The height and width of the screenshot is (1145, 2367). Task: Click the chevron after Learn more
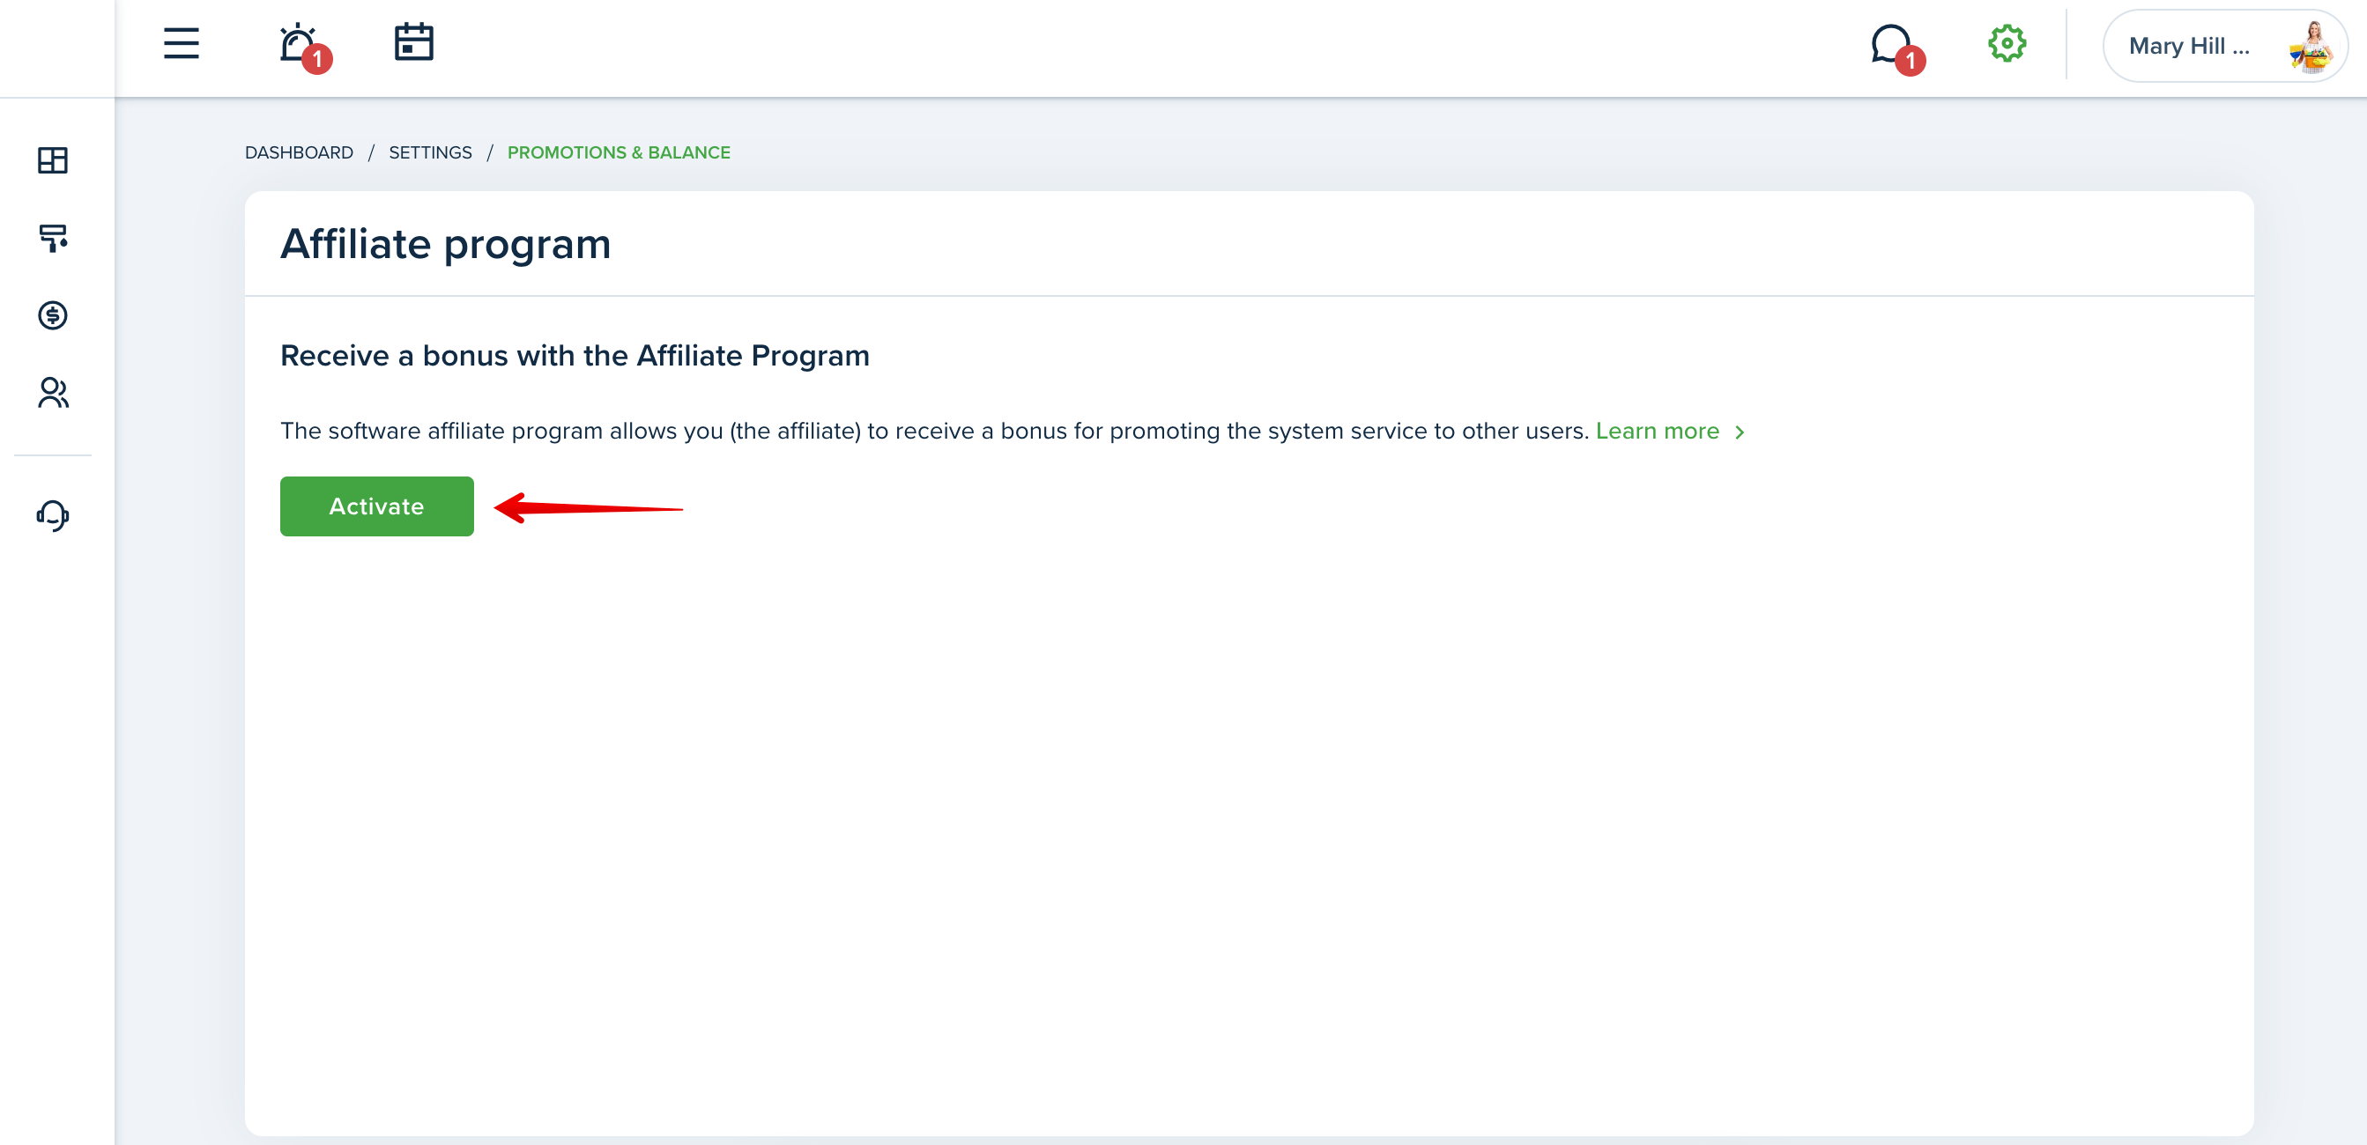(x=1739, y=432)
